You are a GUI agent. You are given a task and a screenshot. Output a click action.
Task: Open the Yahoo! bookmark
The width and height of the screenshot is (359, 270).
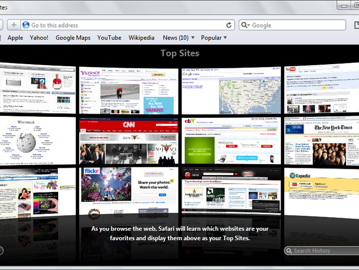39,38
